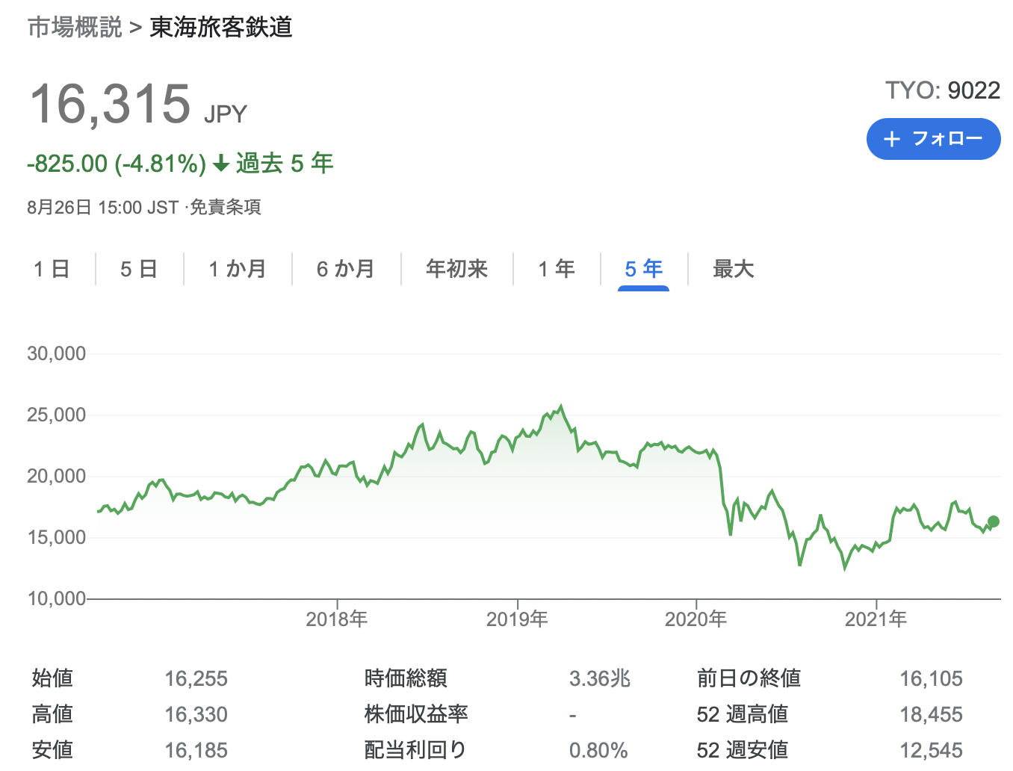Screen dimensions: 1013x771
Task: Switch to the 6 か月 tab
Action: 346,269
